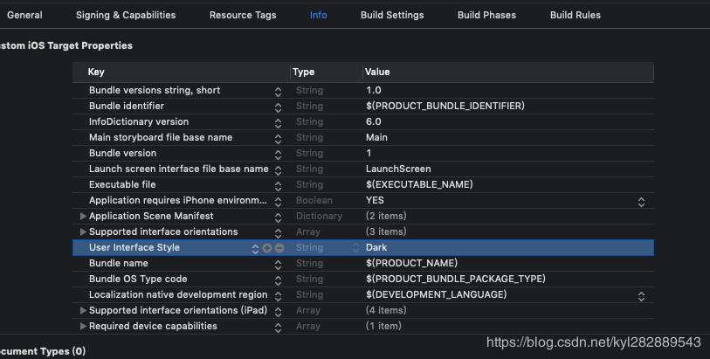Switch to Build Settings tab

click(392, 15)
